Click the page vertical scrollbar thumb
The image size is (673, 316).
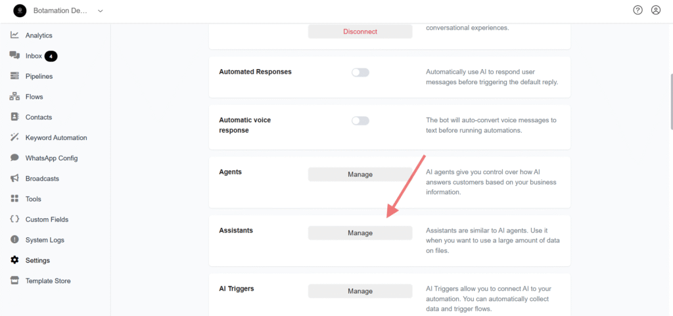(671, 101)
